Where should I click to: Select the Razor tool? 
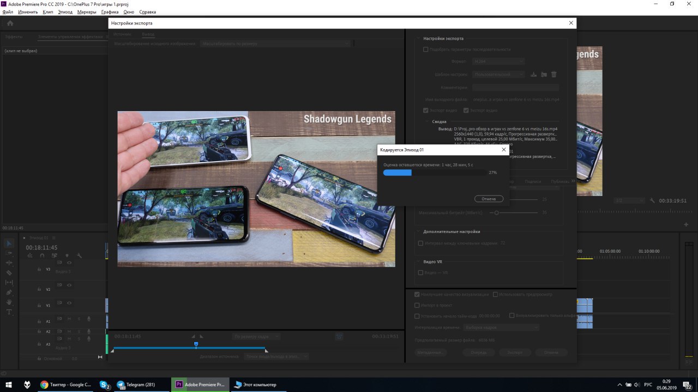point(9,273)
